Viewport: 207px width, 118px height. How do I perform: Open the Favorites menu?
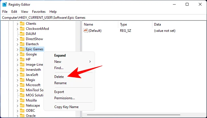click(39, 12)
